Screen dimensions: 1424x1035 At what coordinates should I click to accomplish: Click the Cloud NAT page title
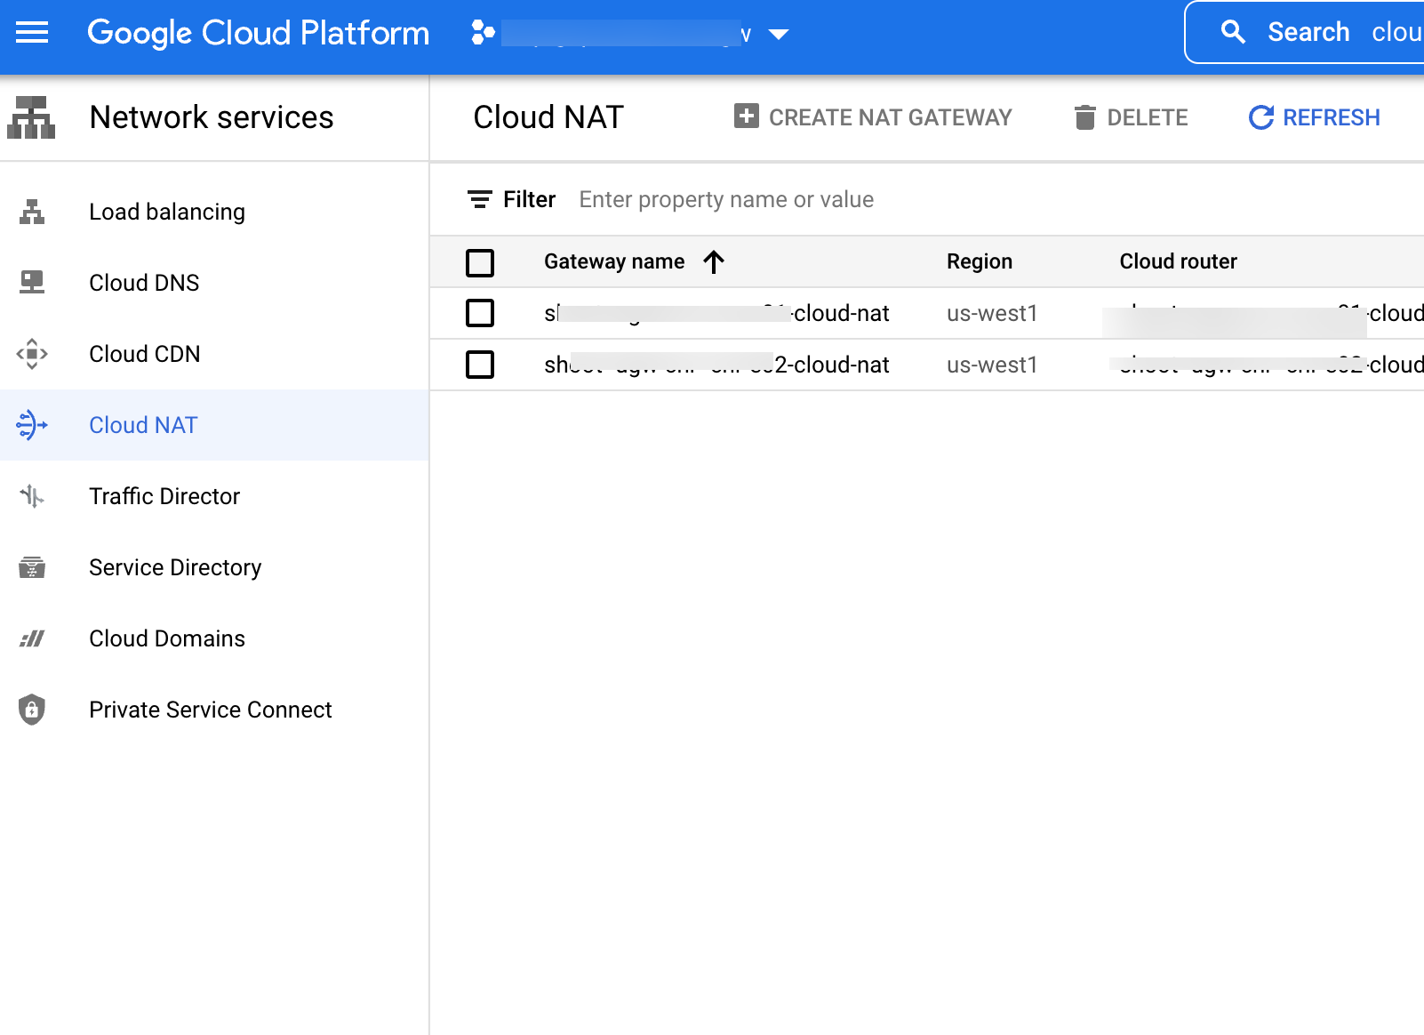[548, 117]
